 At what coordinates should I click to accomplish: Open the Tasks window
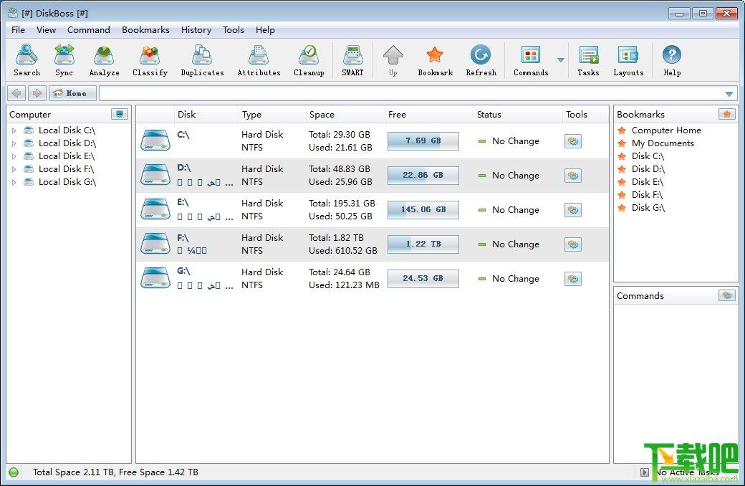(x=588, y=60)
